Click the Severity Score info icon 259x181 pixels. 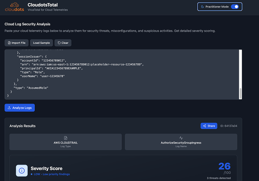[x=21, y=170]
